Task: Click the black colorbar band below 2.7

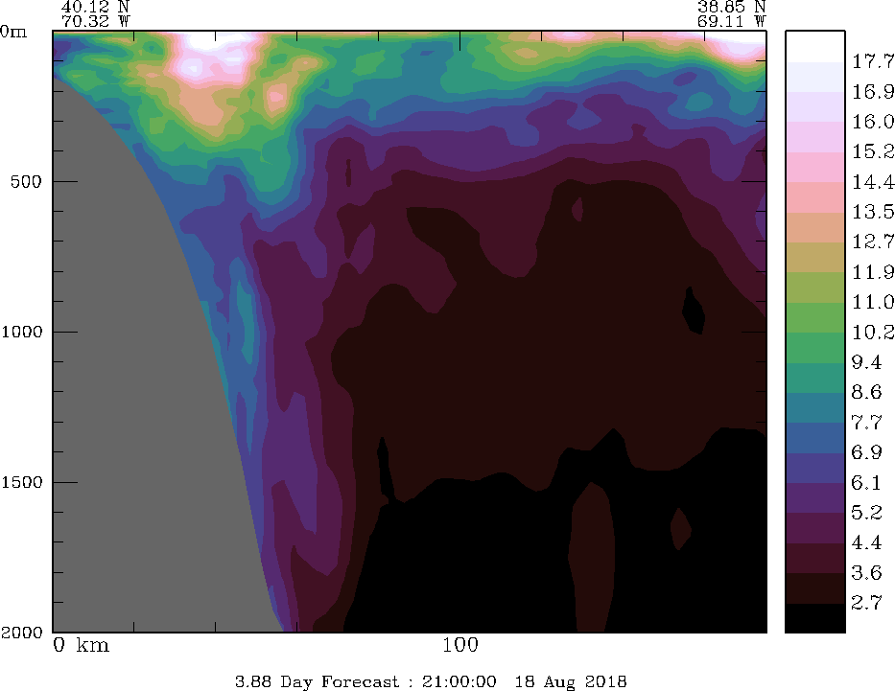Action: (814, 618)
